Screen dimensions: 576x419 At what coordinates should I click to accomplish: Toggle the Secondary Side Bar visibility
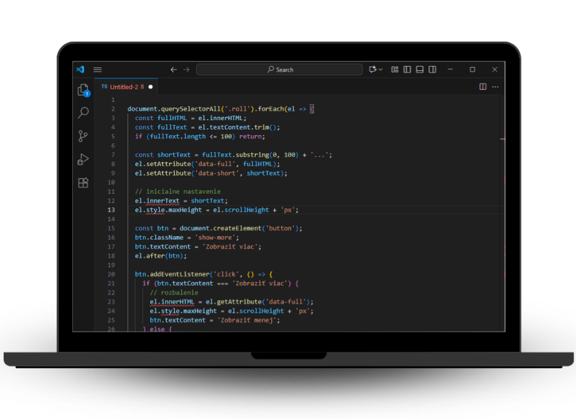pyautogui.click(x=433, y=70)
